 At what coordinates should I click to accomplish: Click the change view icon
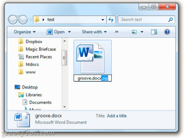[x=134, y=32]
